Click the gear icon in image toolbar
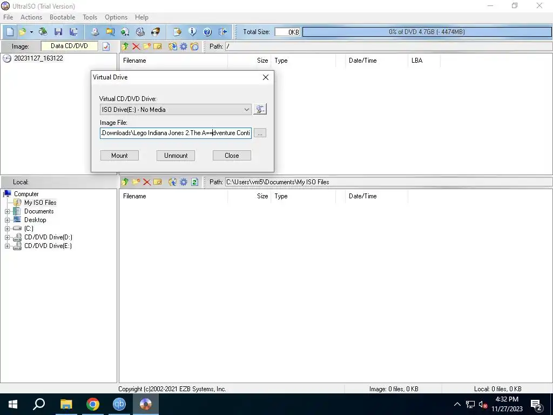Image resolution: width=553 pixels, height=415 pixels. [184, 46]
